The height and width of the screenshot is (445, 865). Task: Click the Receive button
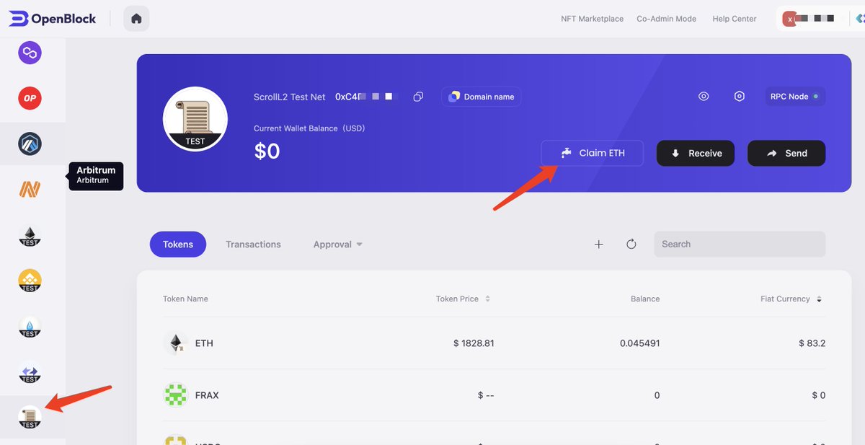[x=696, y=153]
